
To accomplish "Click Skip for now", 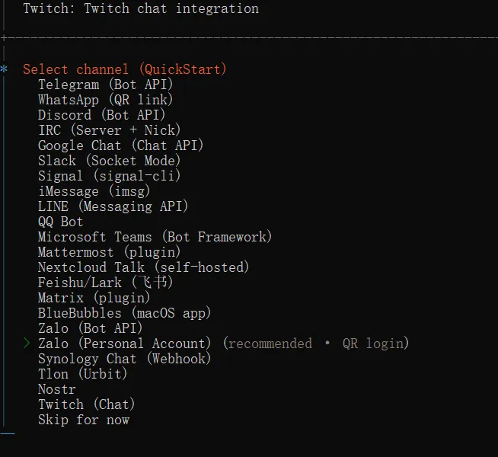I will (84, 420).
